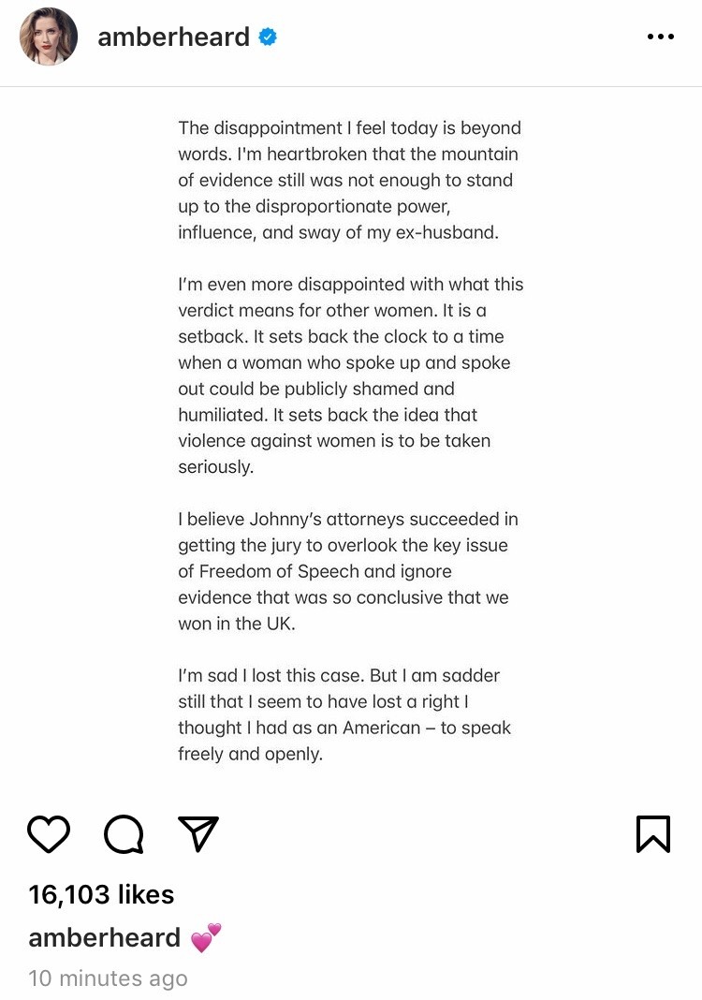Screen dimensions: 702x1000
Task: Click the pink hearts emoji in caption
Action: pyautogui.click(x=206, y=937)
